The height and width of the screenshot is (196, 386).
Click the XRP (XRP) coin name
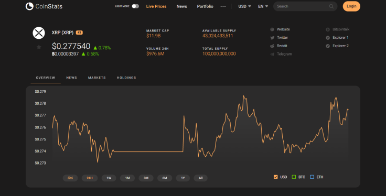click(x=62, y=32)
